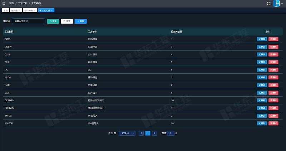Focus the 关键词 keyword input field
This screenshot has width=286, height=151.
[x=29, y=21]
